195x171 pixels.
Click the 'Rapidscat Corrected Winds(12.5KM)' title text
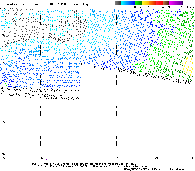30,4
